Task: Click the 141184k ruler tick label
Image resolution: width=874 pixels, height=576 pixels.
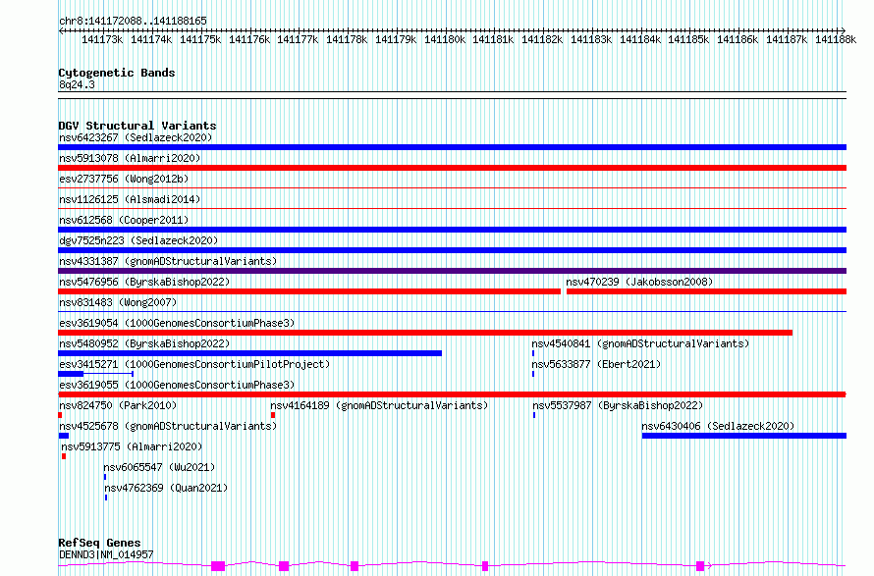Action: (640, 40)
